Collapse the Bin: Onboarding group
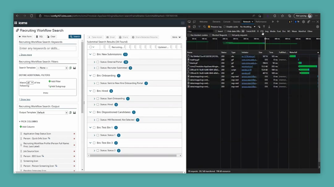 click(90, 76)
